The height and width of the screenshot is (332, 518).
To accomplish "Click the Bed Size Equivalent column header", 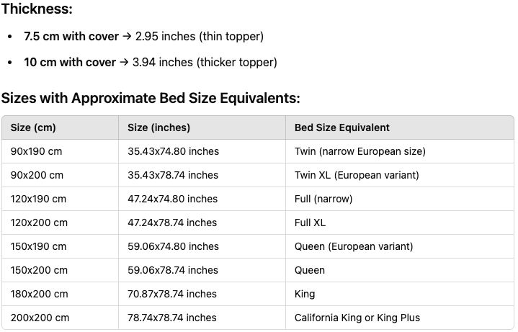I will click(341, 127).
